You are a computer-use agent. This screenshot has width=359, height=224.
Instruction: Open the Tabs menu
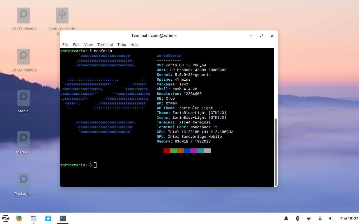tap(121, 45)
